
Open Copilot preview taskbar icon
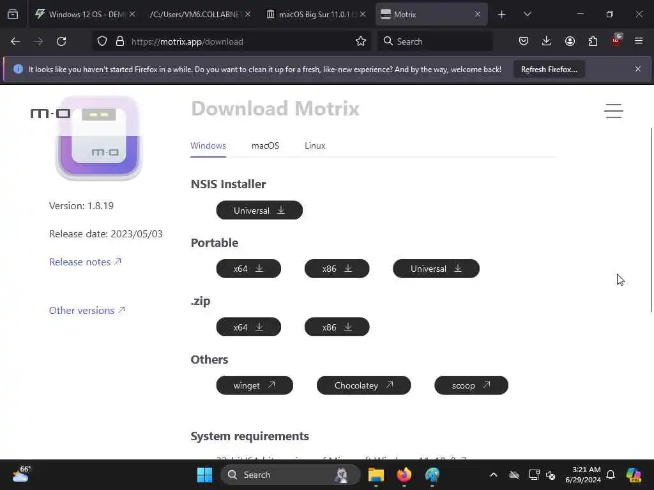634,475
